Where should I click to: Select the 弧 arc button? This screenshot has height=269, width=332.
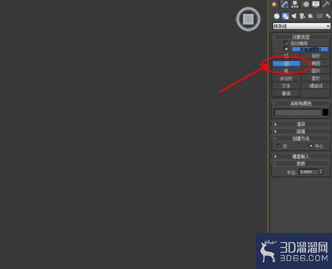(286, 71)
